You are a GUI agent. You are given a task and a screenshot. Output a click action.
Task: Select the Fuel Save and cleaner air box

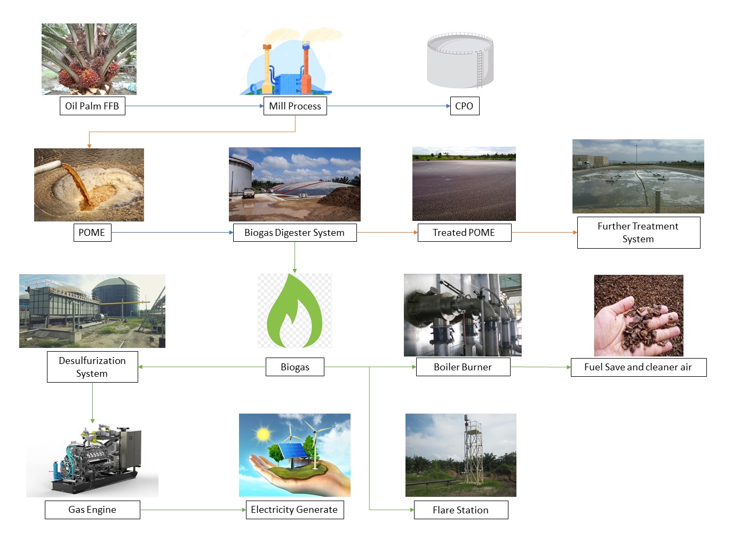pyautogui.click(x=638, y=367)
